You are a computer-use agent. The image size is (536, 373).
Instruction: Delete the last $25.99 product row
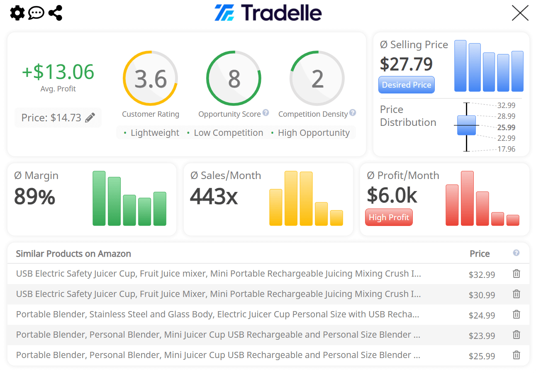[516, 355]
